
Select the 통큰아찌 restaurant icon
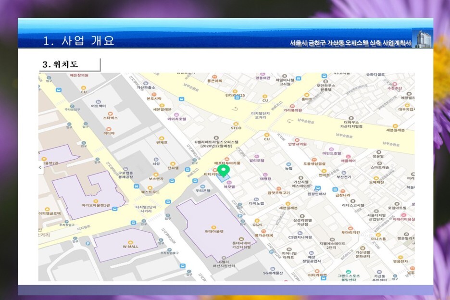click(x=214, y=77)
